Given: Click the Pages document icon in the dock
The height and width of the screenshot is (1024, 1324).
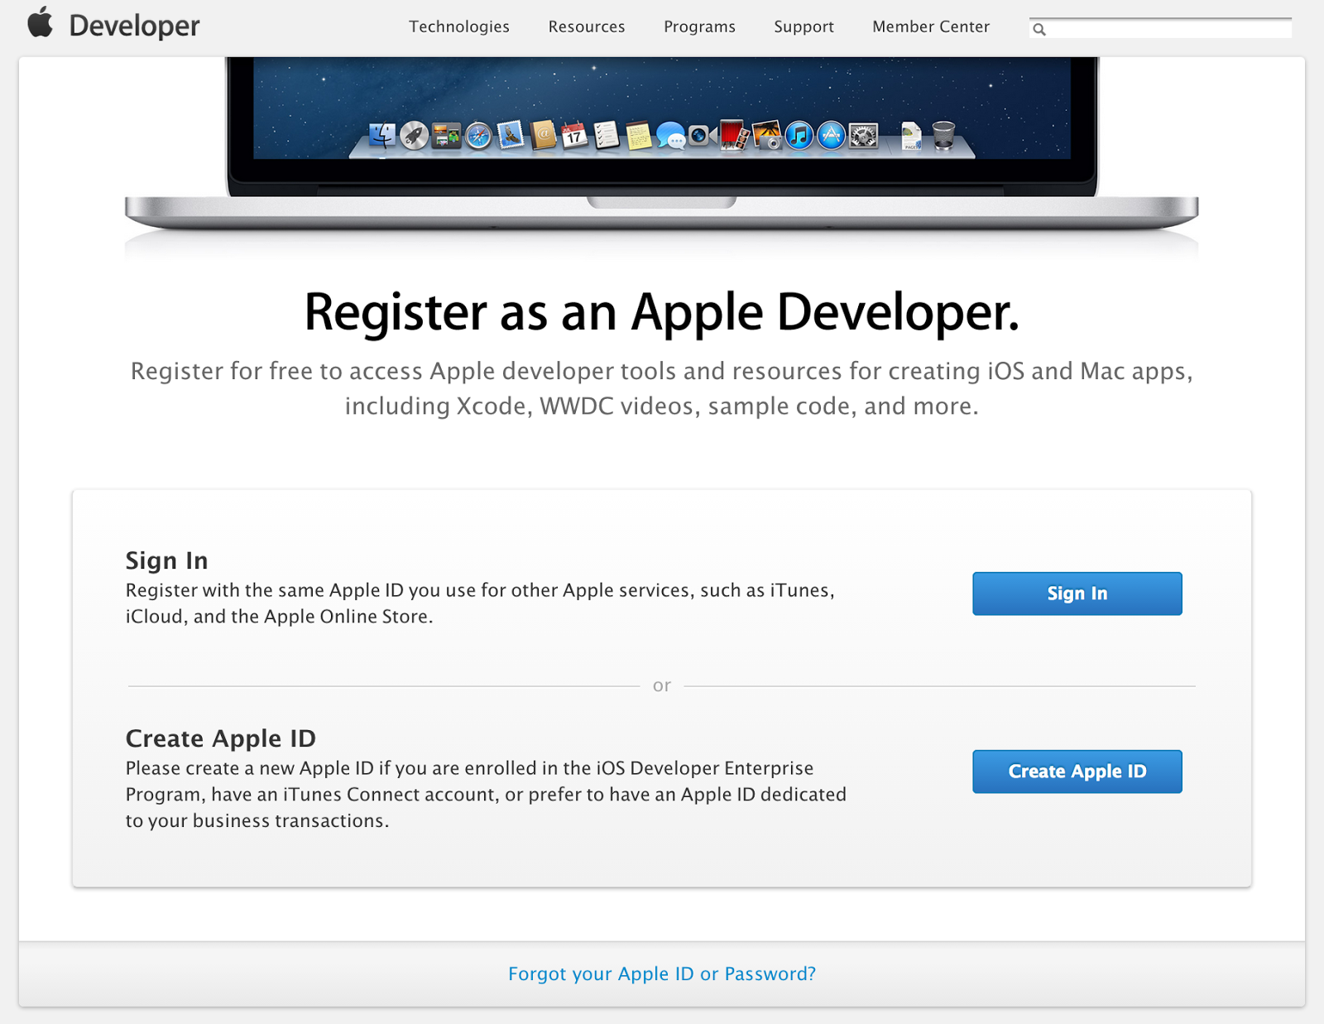Looking at the screenshot, I should (911, 135).
